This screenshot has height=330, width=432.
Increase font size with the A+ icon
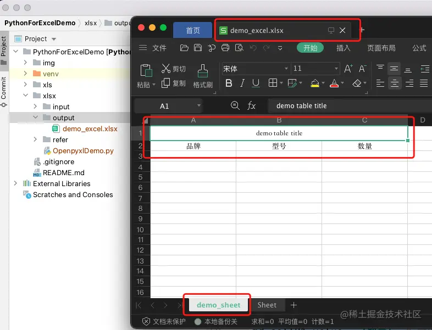pos(348,69)
